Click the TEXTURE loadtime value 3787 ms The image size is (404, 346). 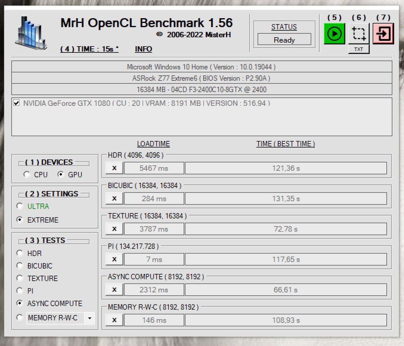(154, 229)
